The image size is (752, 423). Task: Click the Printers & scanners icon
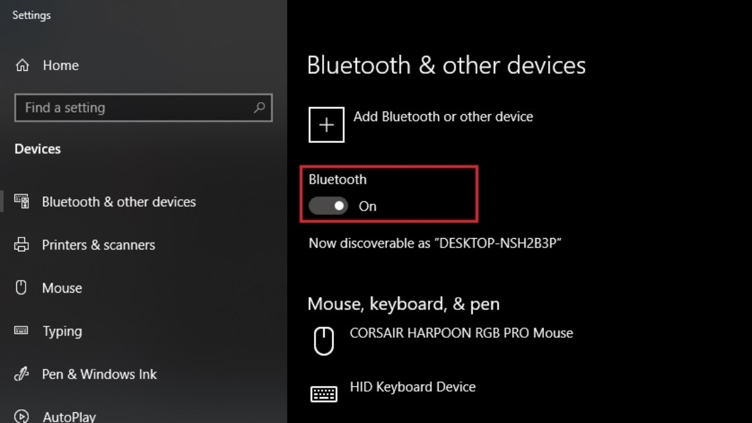click(x=22, y=245)
